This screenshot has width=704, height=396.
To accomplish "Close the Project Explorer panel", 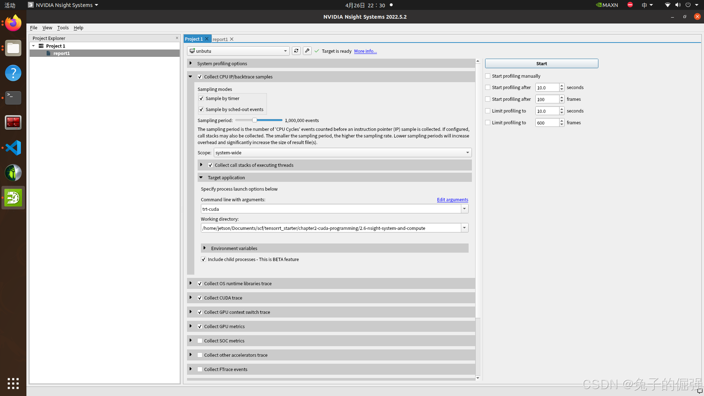I will tap(177, 38).
